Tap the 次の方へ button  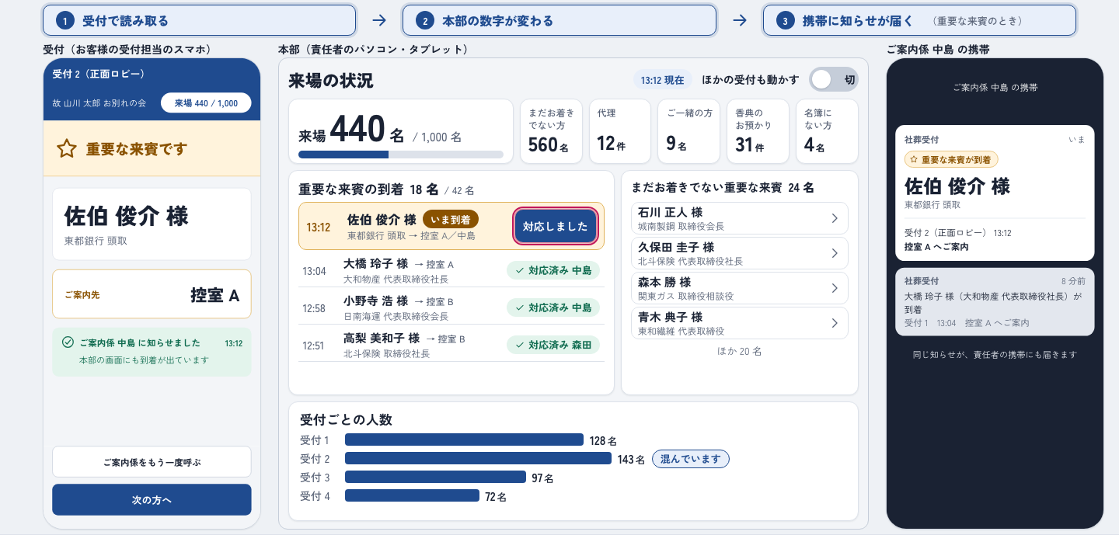152,500
